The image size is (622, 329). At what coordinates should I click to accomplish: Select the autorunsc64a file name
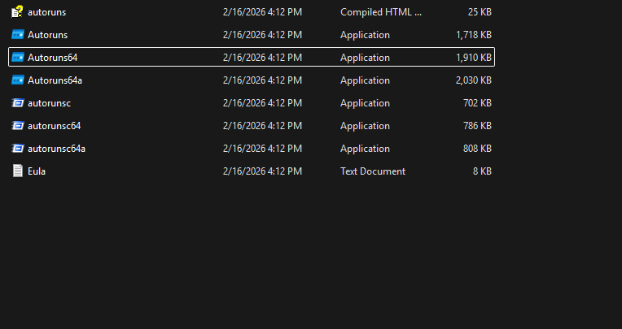[x=56, y=149]
